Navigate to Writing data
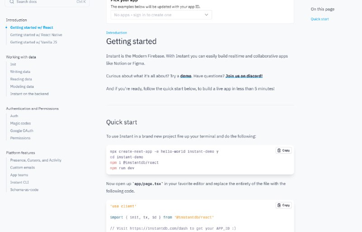Viewport: 362px width, 232px height. (x=20, y=71)
